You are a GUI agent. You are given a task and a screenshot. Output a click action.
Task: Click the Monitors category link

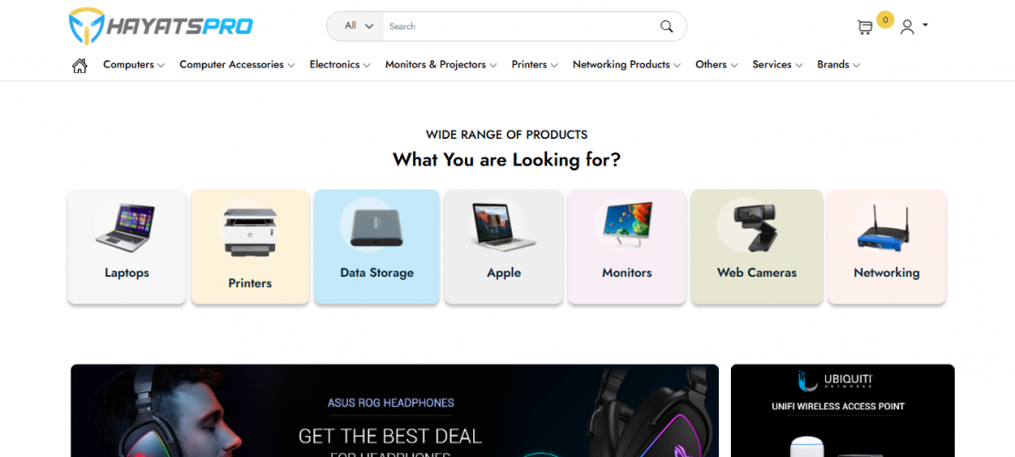point(627,273)
